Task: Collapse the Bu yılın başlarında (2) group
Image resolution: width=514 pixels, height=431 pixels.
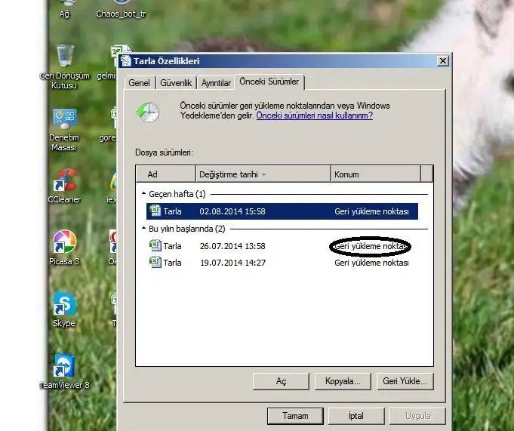Action: (x=143, y=229)
